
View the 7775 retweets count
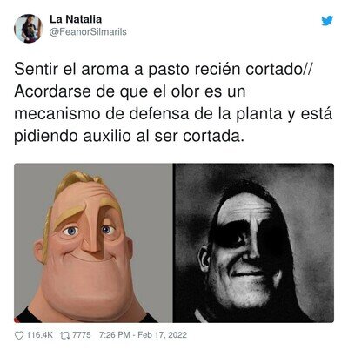coord(81,335)
